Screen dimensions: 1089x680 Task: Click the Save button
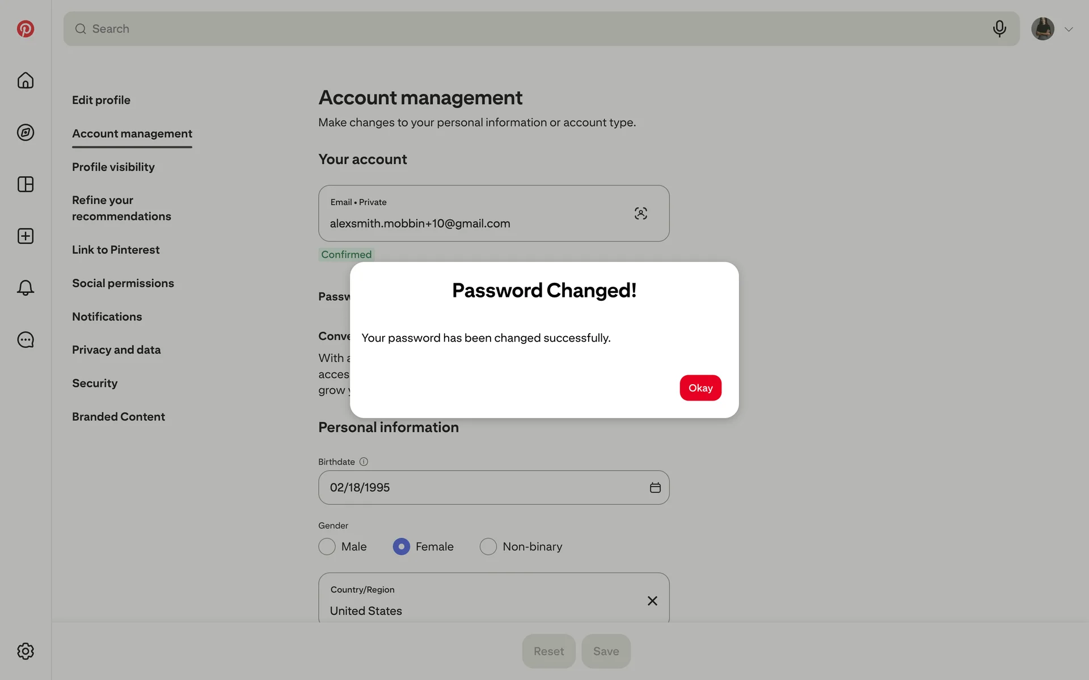click(x=606, y=651)
